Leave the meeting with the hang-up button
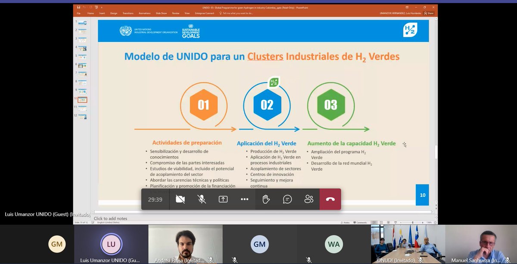 pyautogui.click(x=330, y=199)
